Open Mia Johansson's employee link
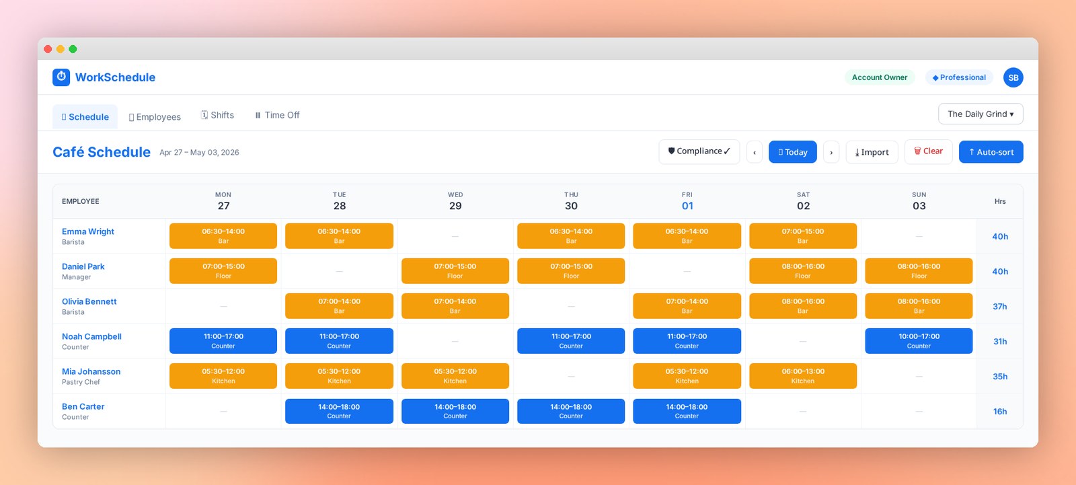 91,371
